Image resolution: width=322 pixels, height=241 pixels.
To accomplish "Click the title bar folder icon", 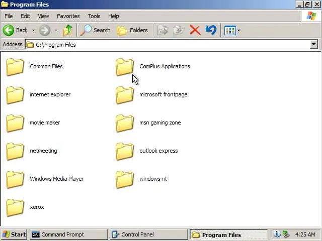I will click(x=5, y=5).
